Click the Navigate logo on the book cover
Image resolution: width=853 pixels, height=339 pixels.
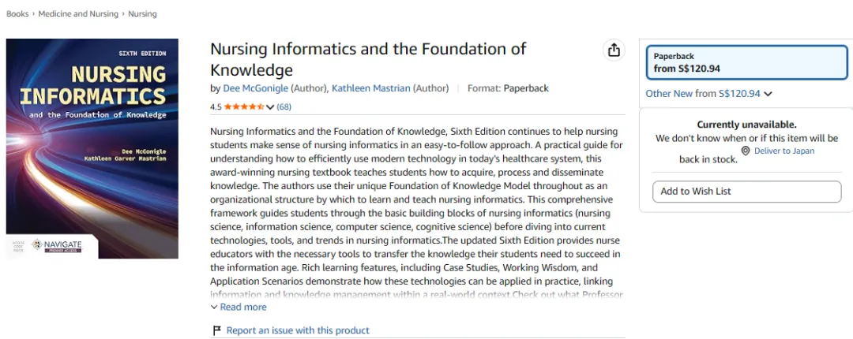pos(57,245)
